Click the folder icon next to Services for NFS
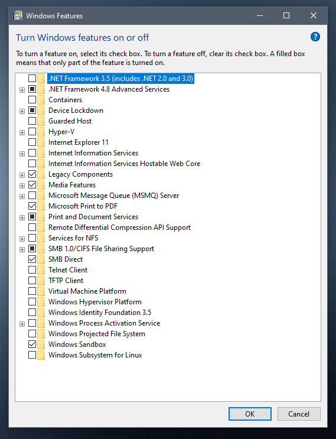Viewport: 336px width, 439px height. coord(41,238)
